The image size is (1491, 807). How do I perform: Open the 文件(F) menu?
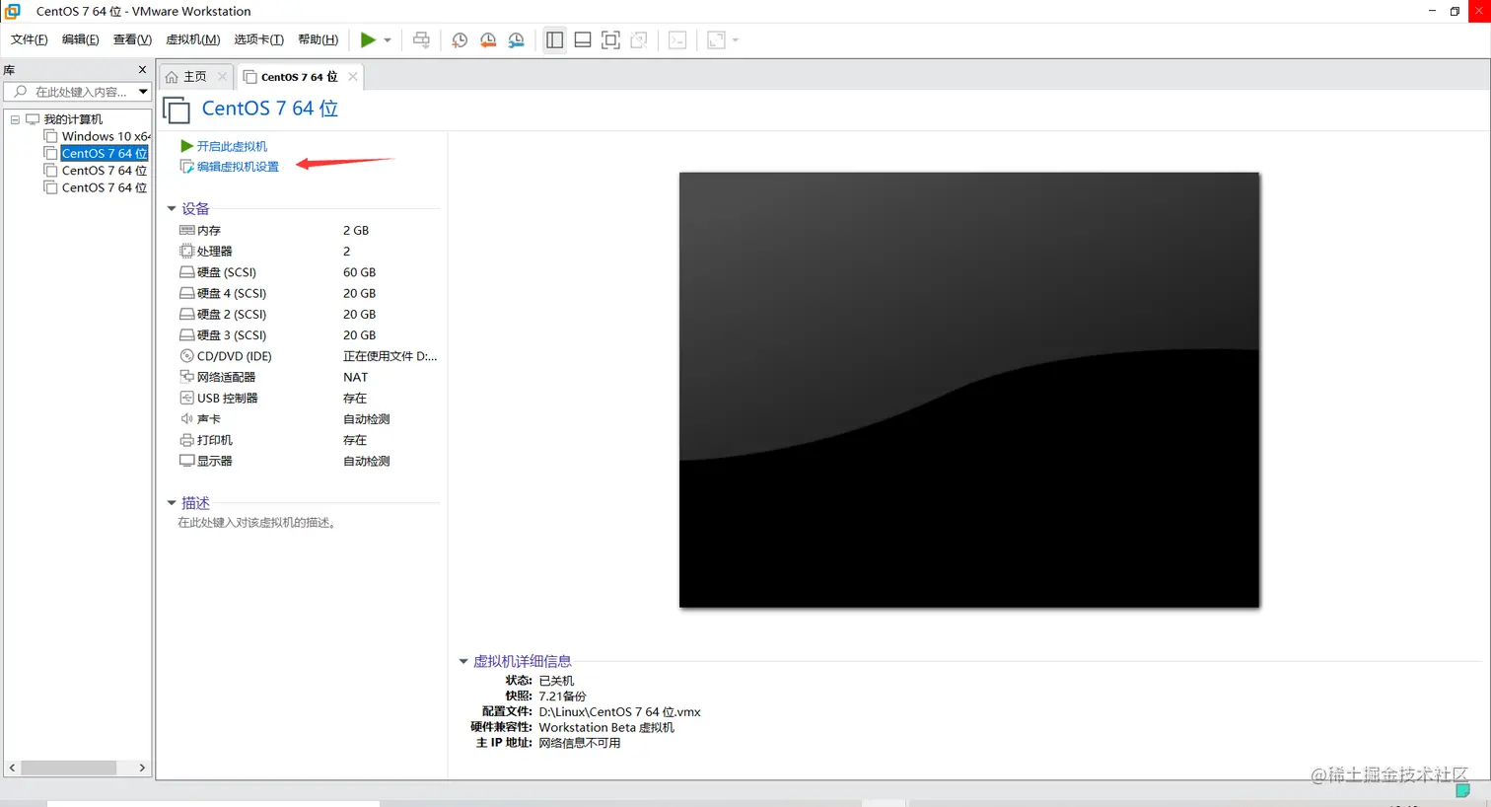[x=29, y=39]
